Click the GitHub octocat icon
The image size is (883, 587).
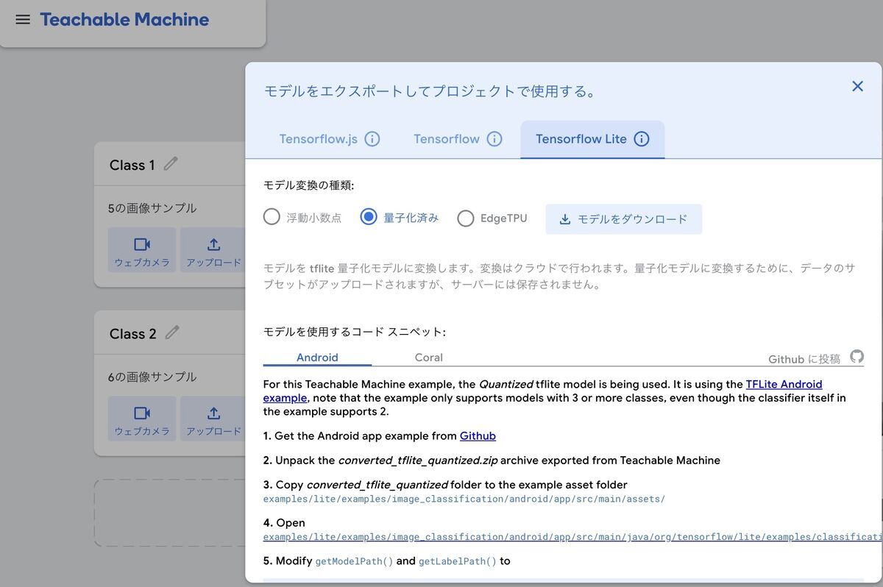tap(857, 357)
